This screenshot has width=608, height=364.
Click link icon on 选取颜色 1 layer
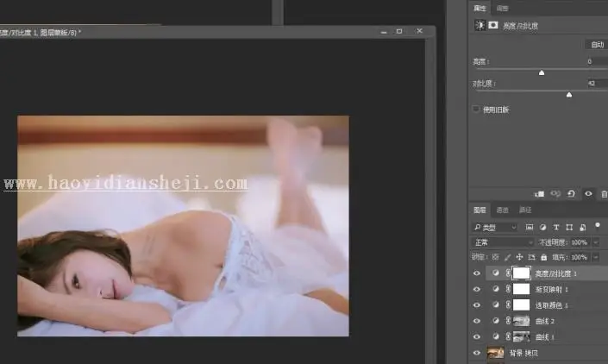coord(508,305)
